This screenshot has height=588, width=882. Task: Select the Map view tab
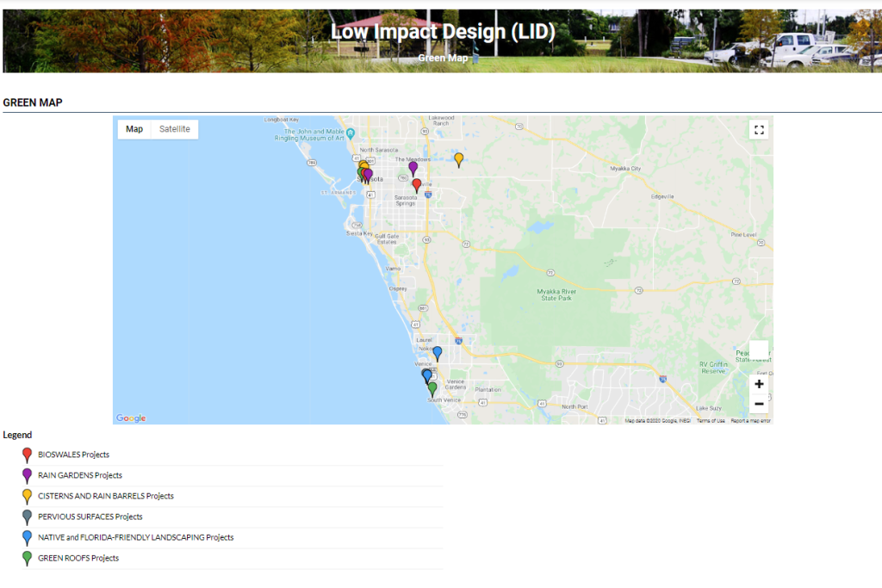pos(134,129)
